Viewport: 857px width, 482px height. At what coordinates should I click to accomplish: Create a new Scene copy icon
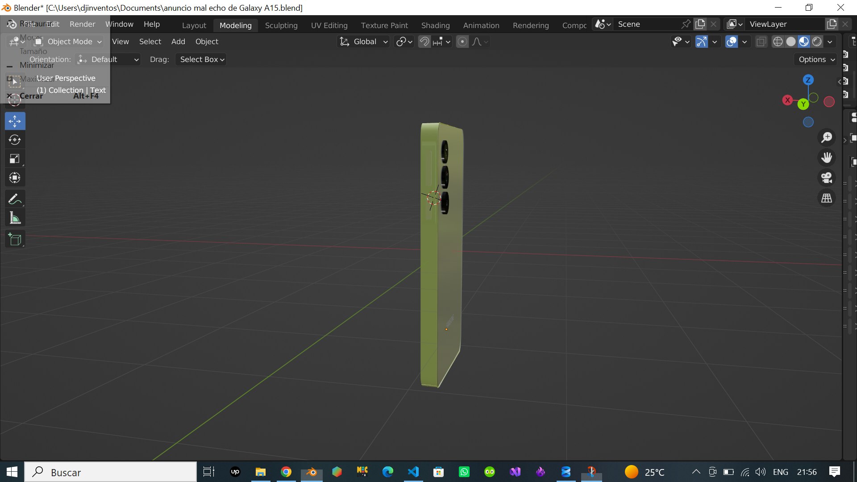point(700,24)
